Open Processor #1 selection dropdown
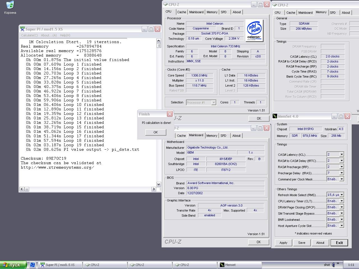Image resolution: width=359 pixels, height=269 pixels. click(214, 103)
